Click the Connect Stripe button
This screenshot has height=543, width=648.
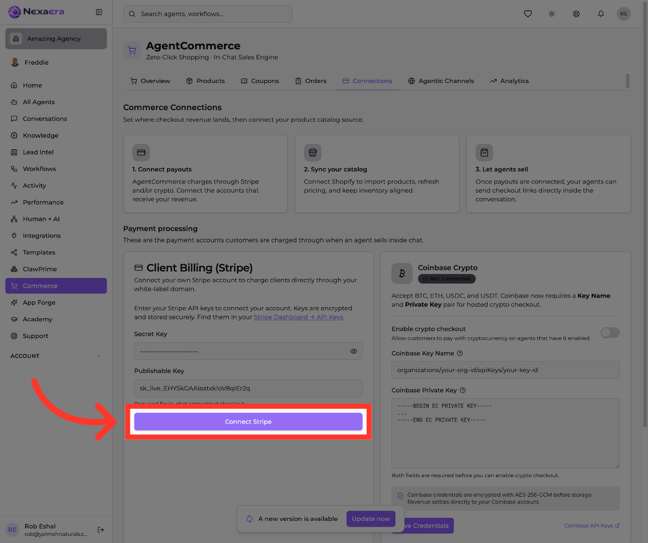click(x=249, y=422)
